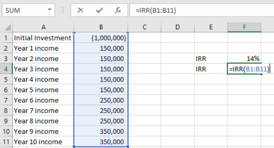The image size is (274, 148).
Task: Click the cell 'Year 1 income'
Action: click(43, 48)
